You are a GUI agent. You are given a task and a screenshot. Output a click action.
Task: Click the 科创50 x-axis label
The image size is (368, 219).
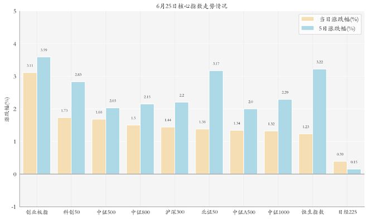[71, 212]
